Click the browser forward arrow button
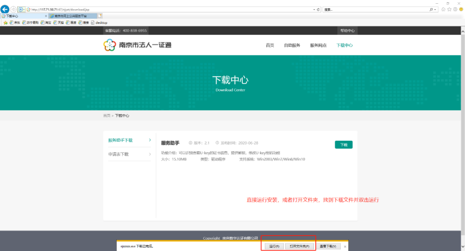465x251 pixels. (x=13, y=10)
